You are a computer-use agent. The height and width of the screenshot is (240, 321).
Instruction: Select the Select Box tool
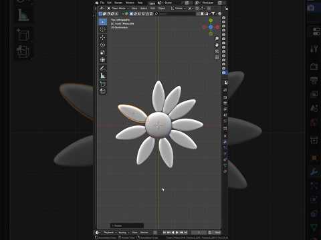tap(102, 22)
